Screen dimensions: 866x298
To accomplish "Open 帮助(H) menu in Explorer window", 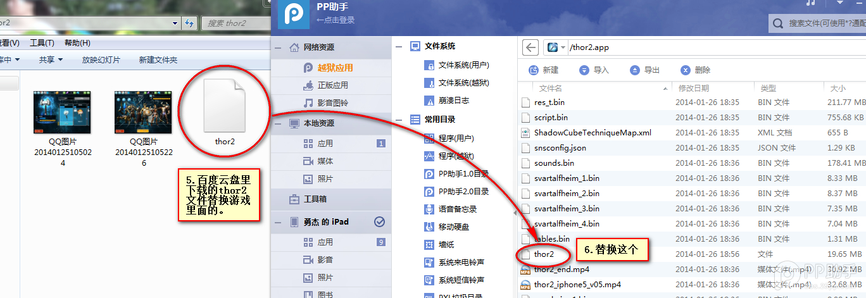I will coord(77,43).
